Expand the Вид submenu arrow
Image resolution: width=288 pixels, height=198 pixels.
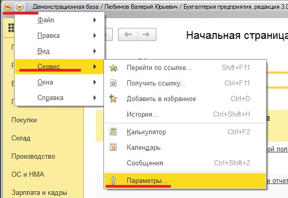(x=95, y=51)
